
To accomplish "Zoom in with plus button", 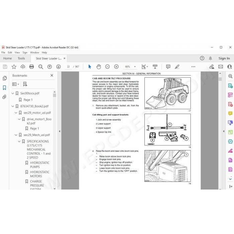I will (x=116, y=67).
